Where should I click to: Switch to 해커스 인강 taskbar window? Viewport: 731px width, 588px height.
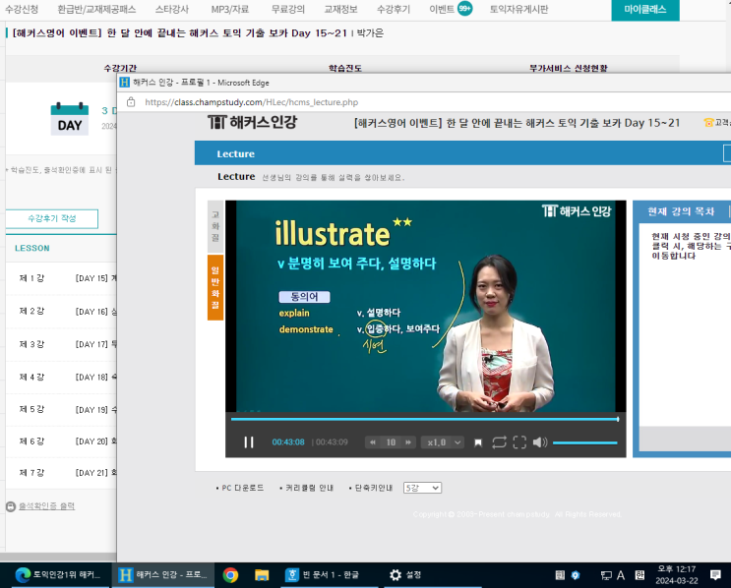pos(162,575)
